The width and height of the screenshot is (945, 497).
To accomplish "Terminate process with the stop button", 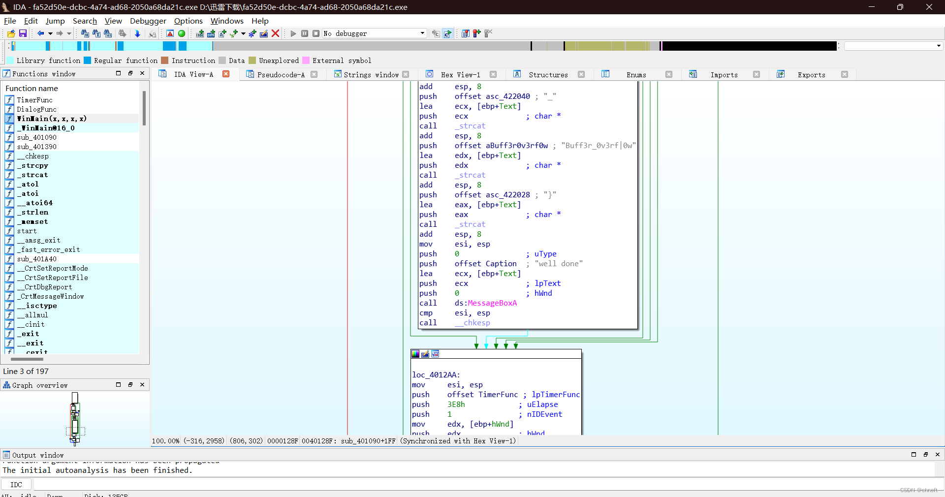I will 316,33.
